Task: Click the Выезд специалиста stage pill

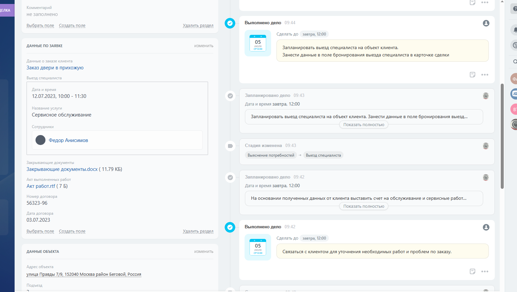Action: tap(323, 155)
